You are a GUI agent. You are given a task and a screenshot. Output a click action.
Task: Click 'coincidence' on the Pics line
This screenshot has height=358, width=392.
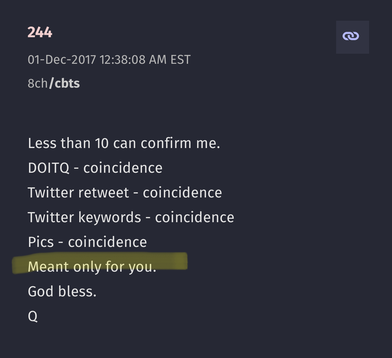pyautogui.click(x=107, y=242)
